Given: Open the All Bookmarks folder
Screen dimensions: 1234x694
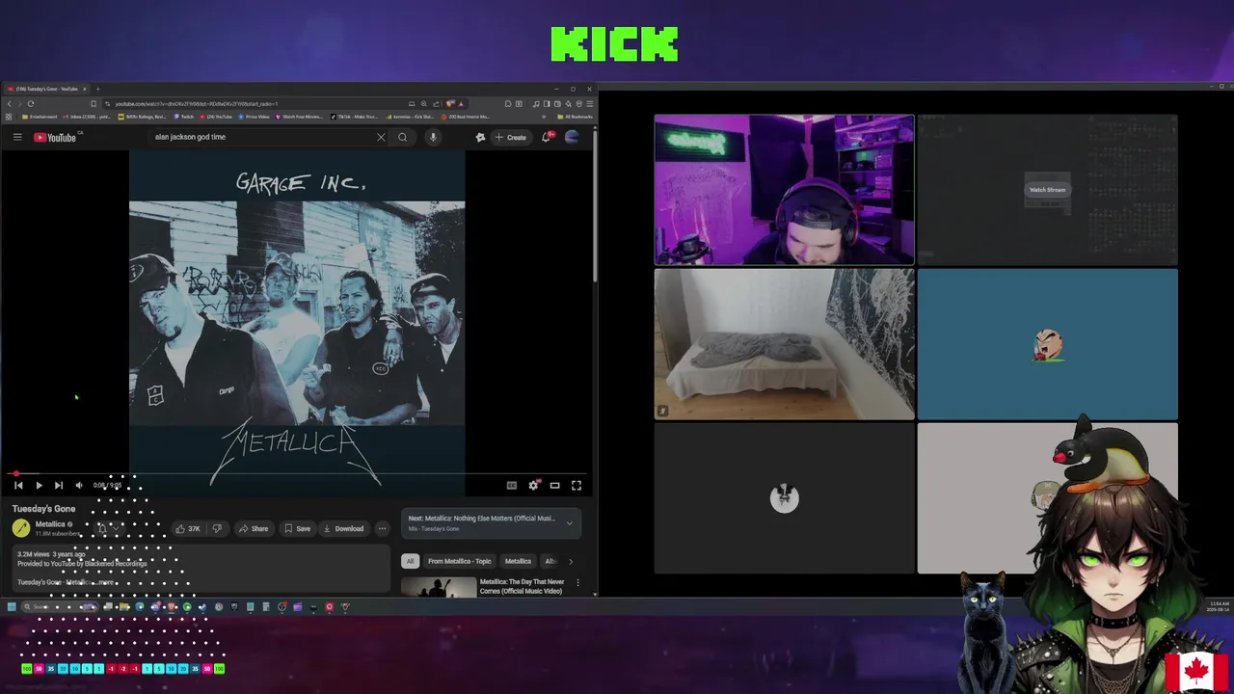Looking at the screenshot, I should [574, 117].
